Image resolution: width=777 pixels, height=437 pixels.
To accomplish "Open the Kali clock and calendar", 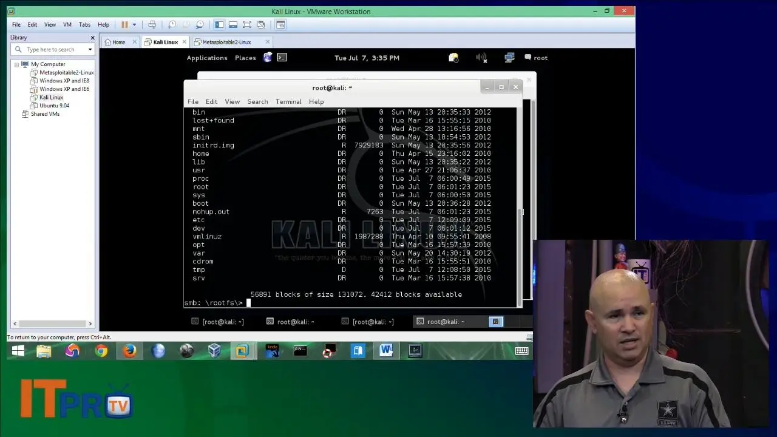I will tap(367, 58).
